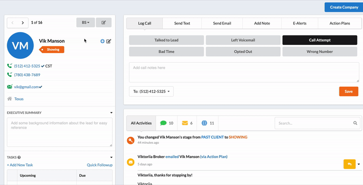Click the edit contact button beside BS
The image size is (363, 185).
tap(104, 22)
